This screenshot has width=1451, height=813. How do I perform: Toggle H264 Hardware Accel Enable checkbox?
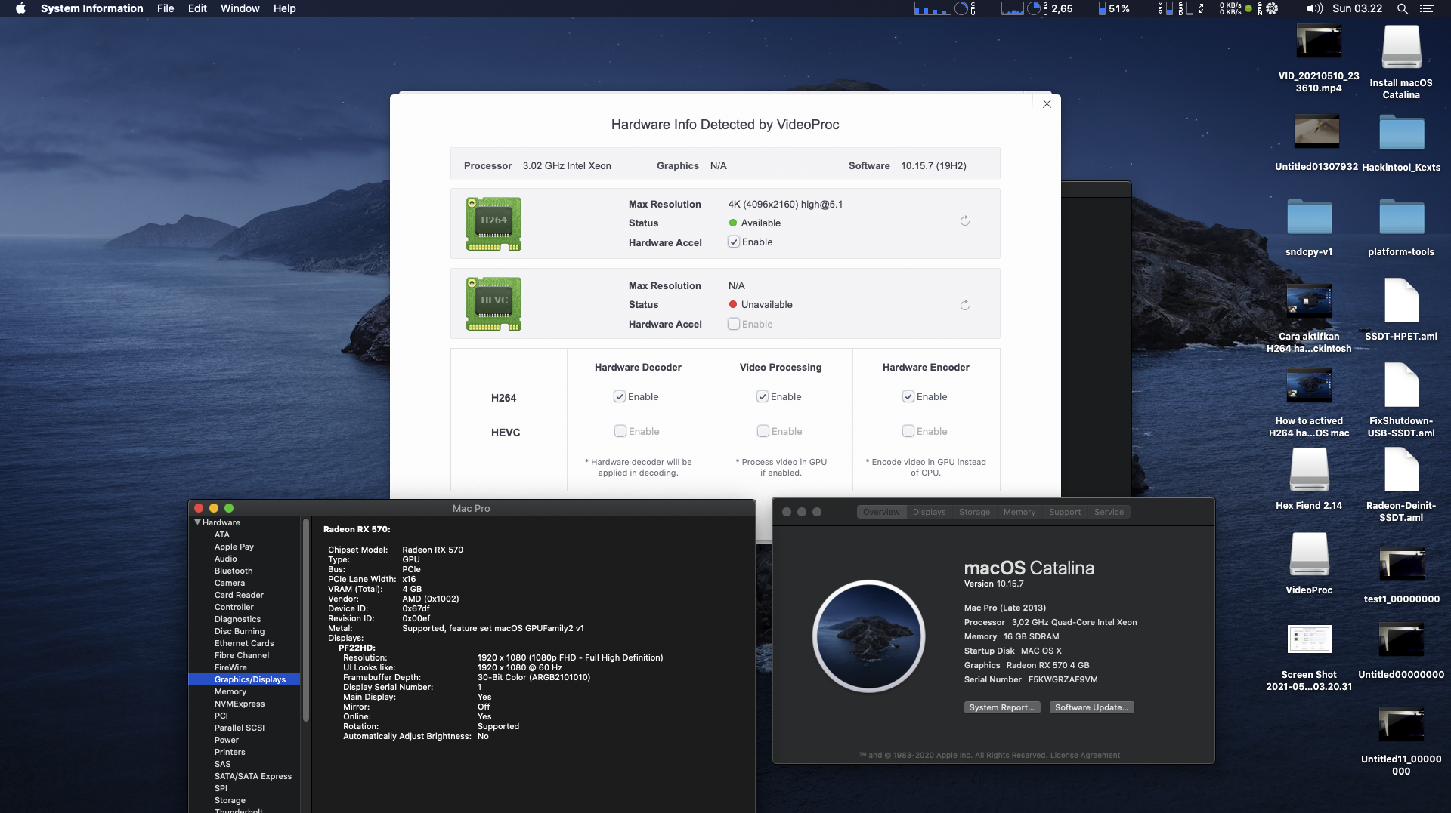[734, 242]
